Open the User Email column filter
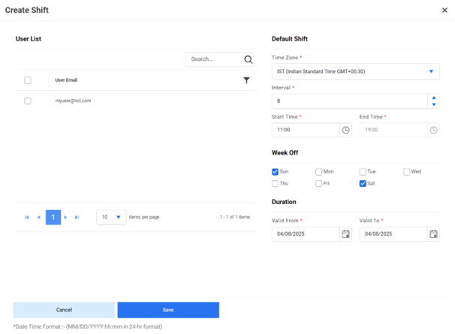Screen dimensions: 455x334 246,80
